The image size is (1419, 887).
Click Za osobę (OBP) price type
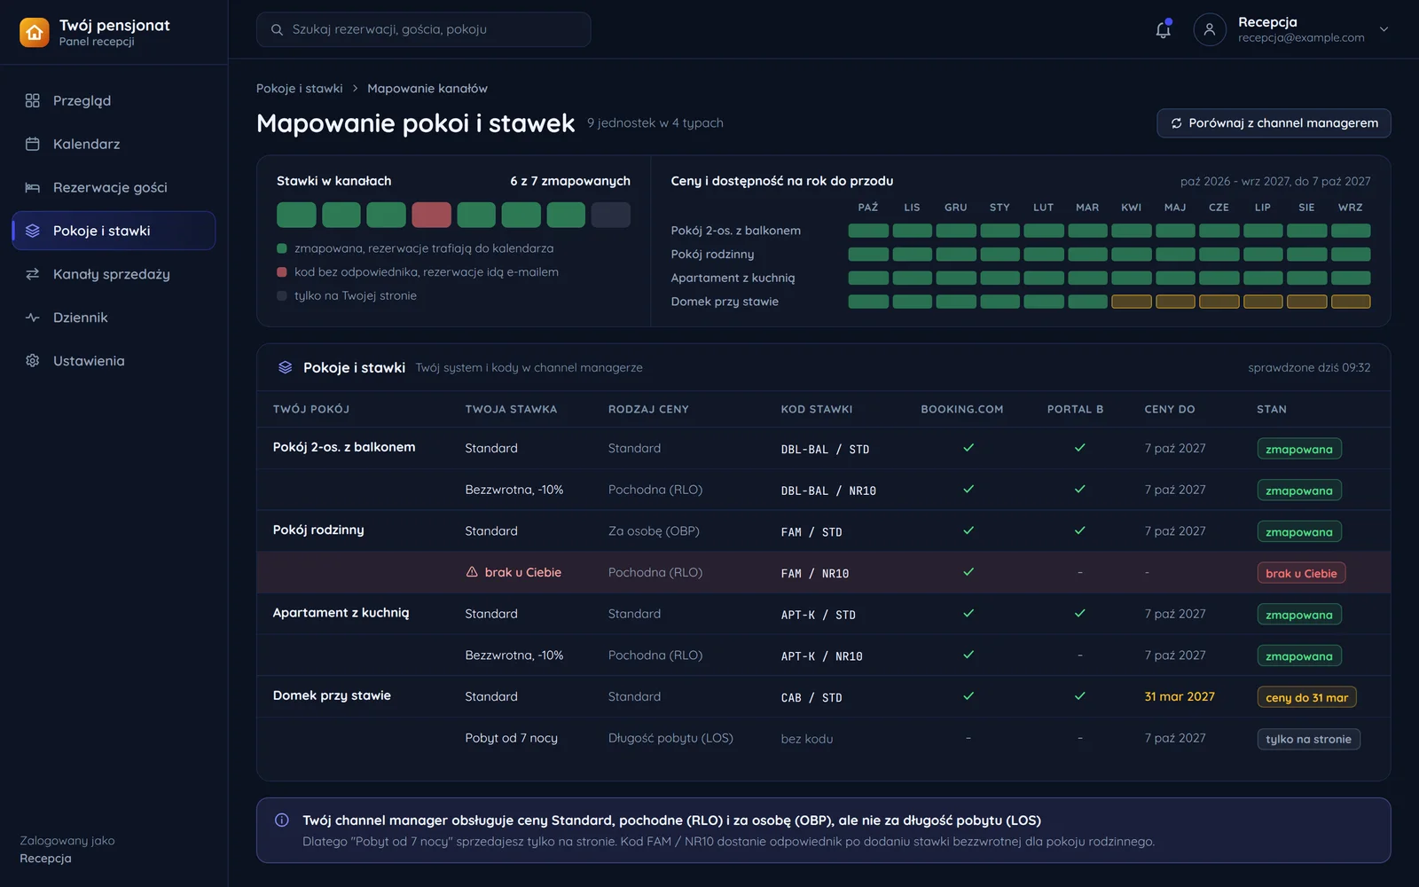click(x=654, y=531)
